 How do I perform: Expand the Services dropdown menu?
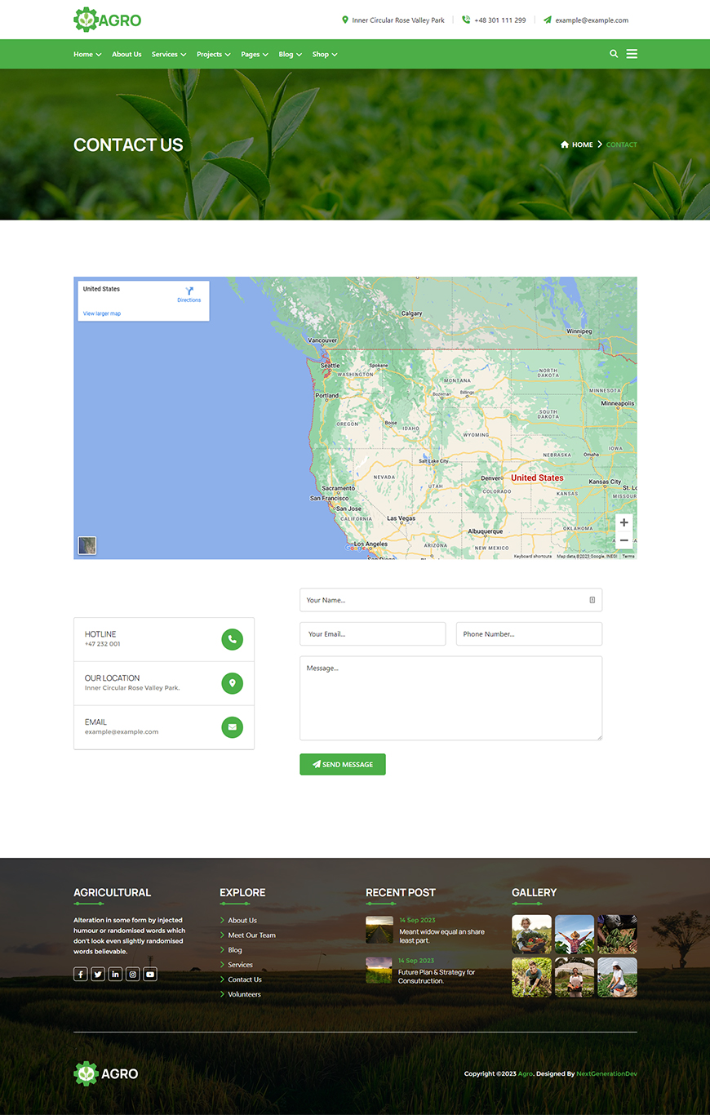point(168,55)
